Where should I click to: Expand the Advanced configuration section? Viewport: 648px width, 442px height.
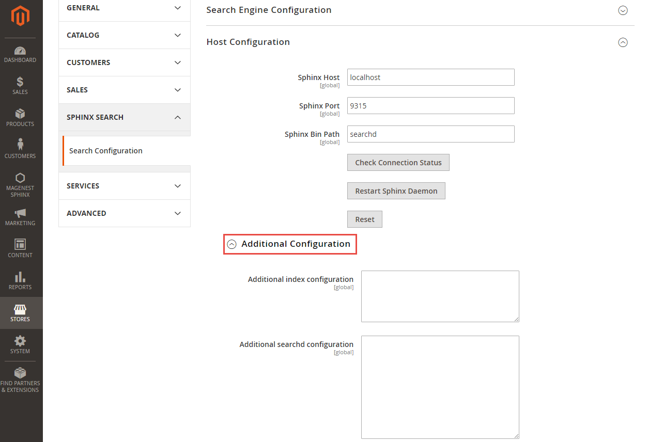124,213
